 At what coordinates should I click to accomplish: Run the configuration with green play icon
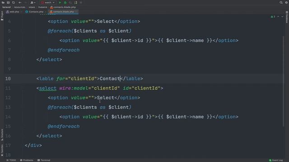[x=60, y=3]
